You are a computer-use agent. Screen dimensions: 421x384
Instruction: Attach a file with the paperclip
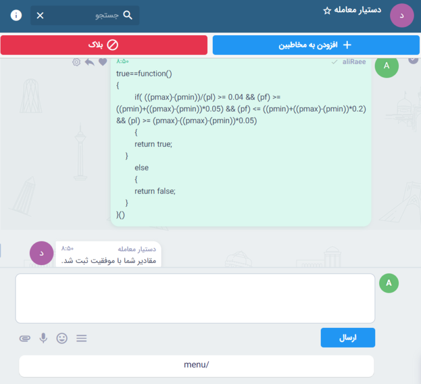click(x=25, y=338)
